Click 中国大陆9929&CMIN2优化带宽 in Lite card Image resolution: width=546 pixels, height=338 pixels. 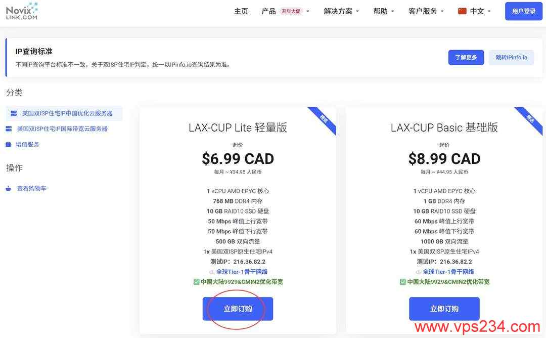pos(242,281)
